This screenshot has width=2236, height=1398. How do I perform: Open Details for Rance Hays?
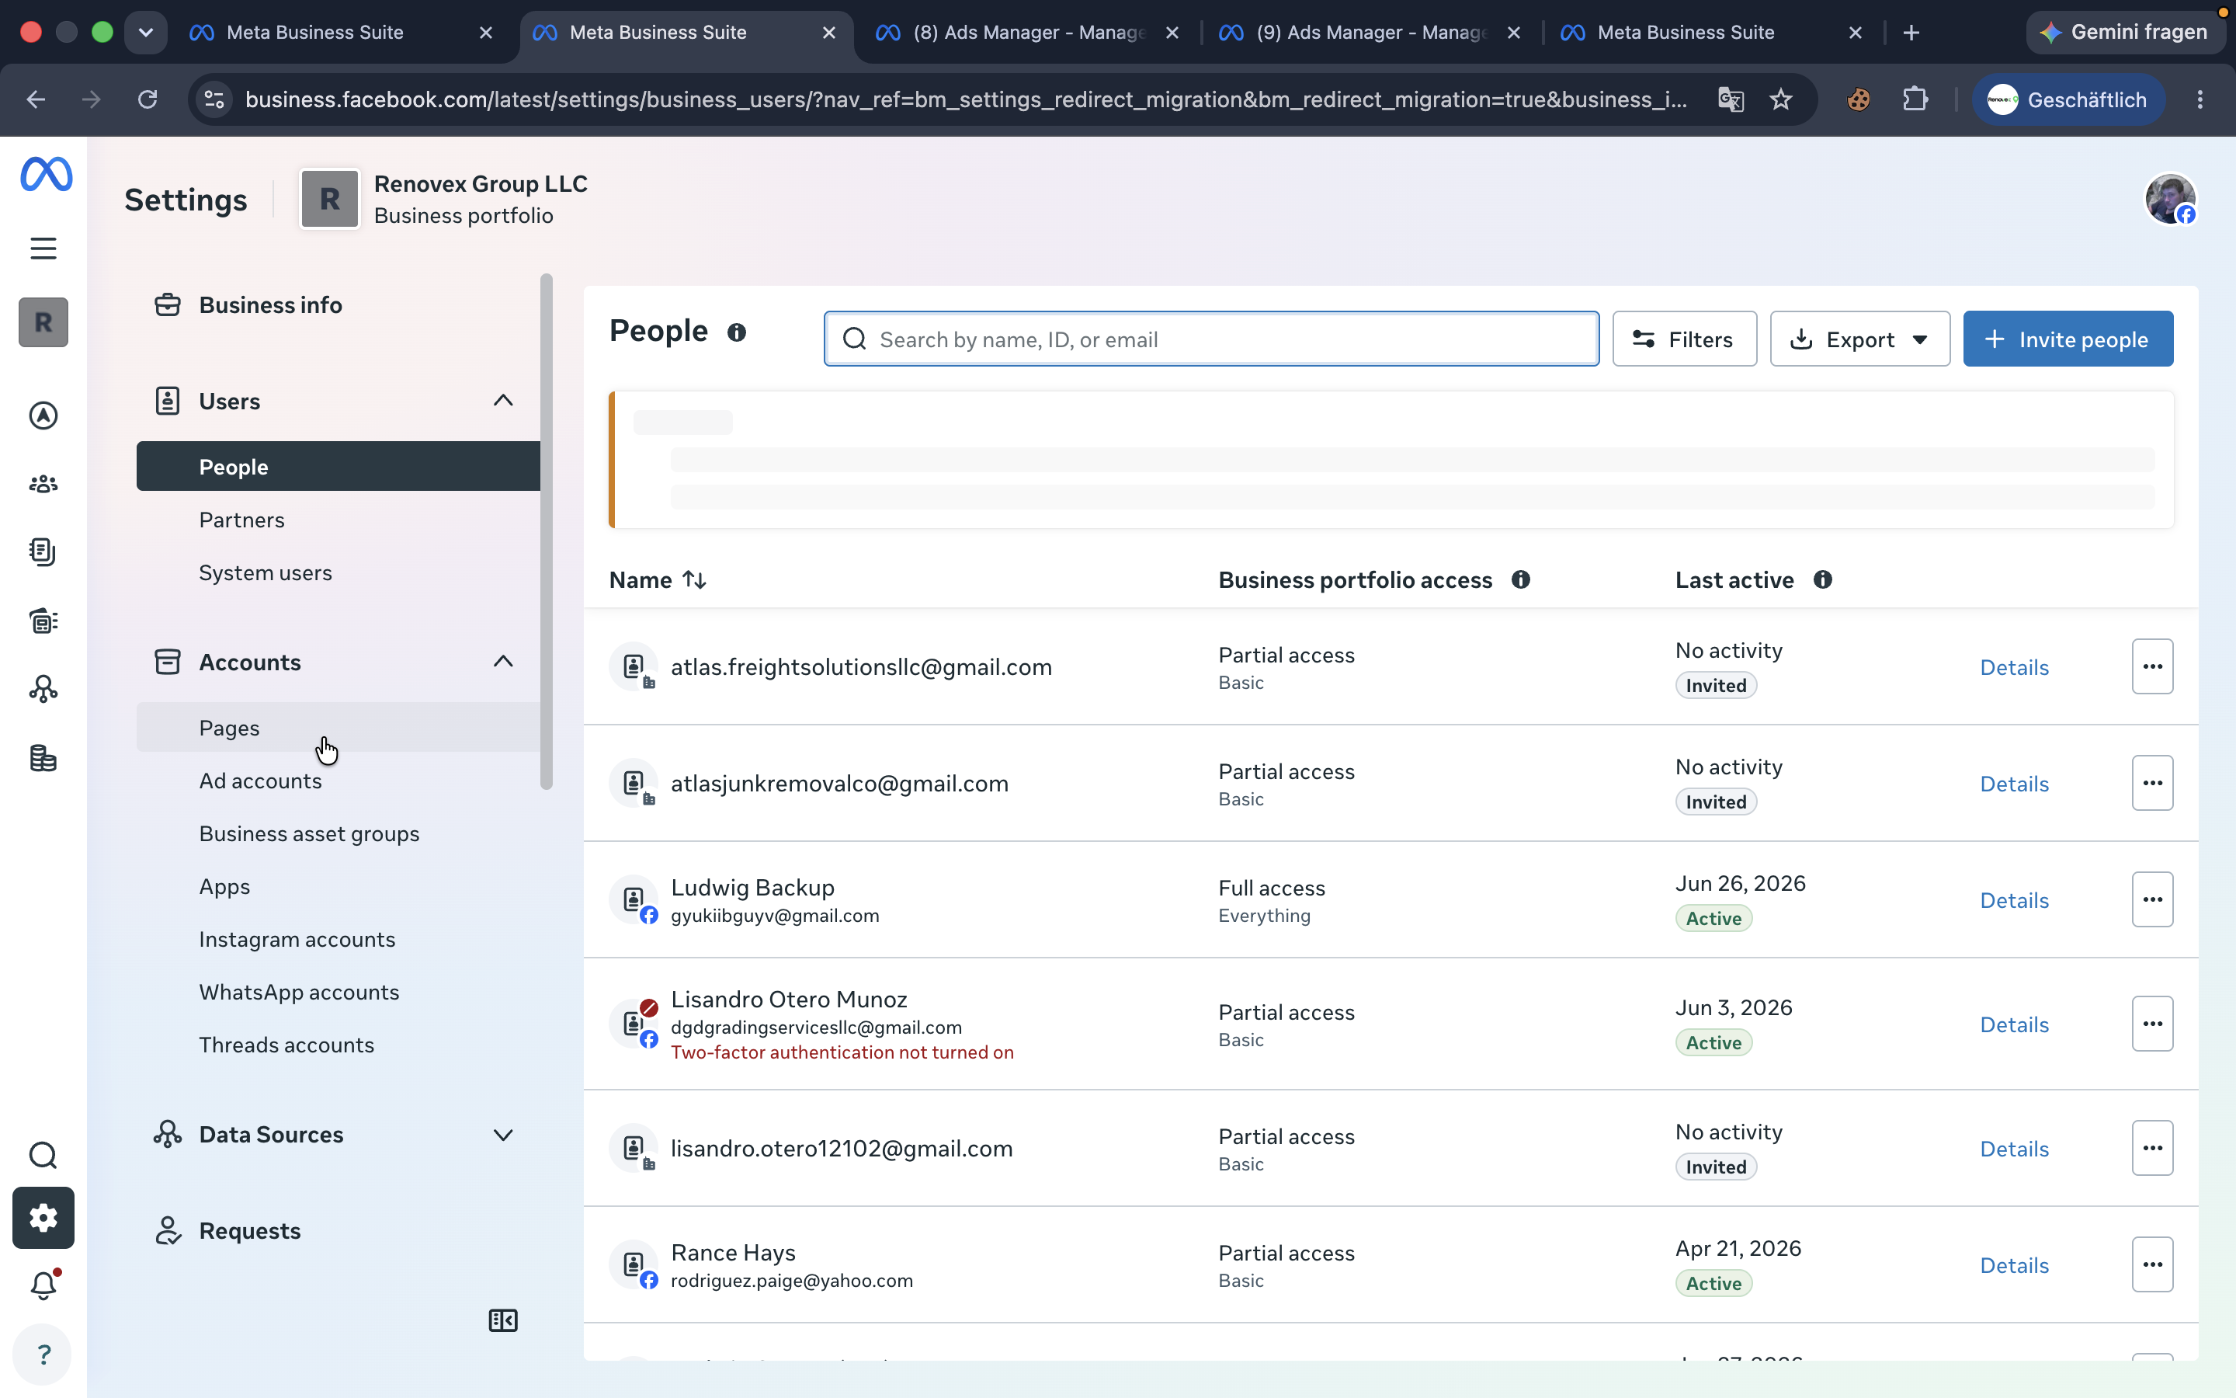point(2013,1265)
